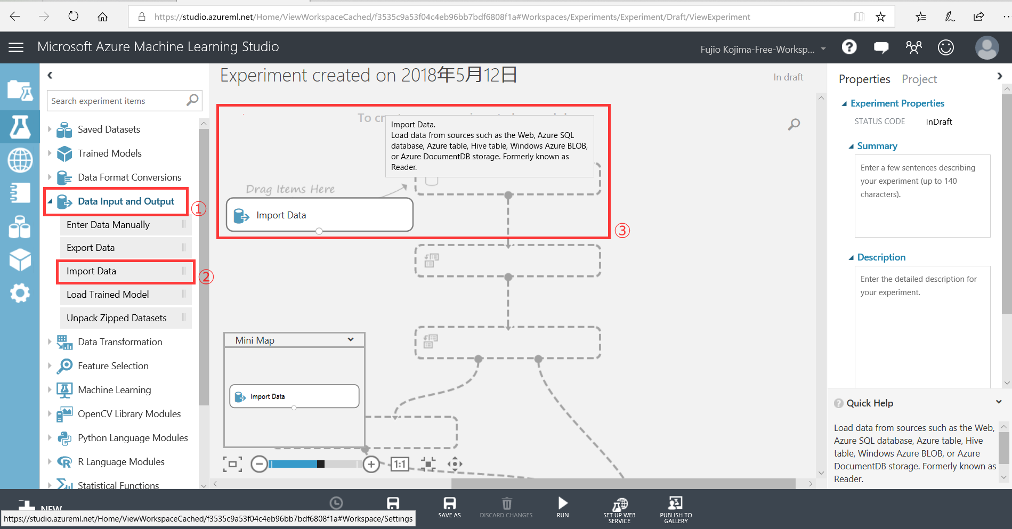Click the NEW button

click(40, 506)
